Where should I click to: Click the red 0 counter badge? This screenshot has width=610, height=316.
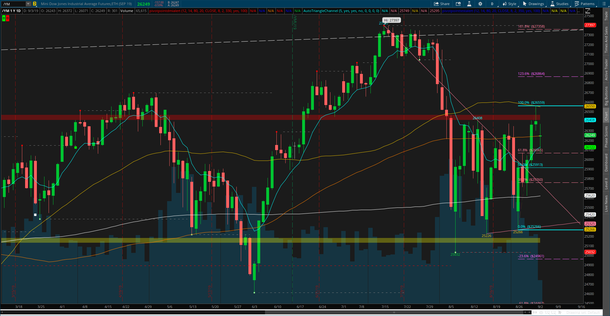(x=8, y=18)
